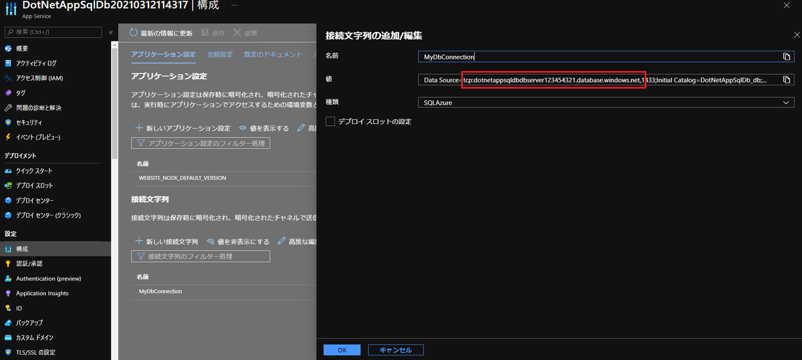Switch to アプリケーション設定 tab
This screenshot has height=360, width=802.
click(164, 55)
